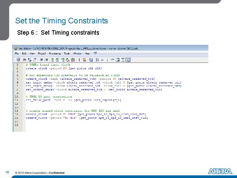Click the second green bookmark icon
This screenshot has height=178, width=237.
57,60
